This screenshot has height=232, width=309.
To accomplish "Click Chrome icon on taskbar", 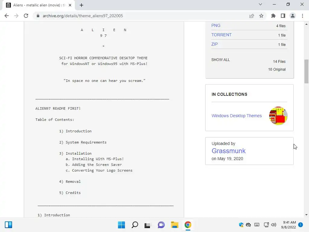I will [x=188, y=225].
